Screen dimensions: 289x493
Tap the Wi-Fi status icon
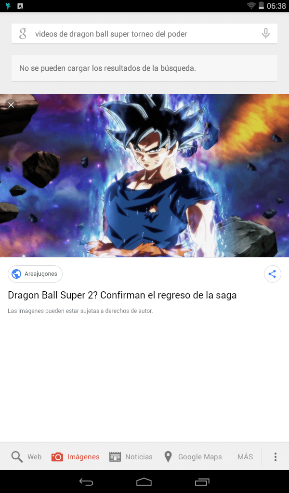coord(251,6)
